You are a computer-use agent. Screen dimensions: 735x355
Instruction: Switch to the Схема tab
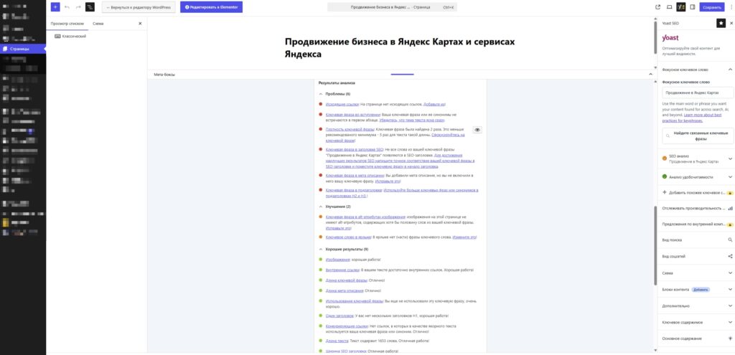click(x=98, y=24)
